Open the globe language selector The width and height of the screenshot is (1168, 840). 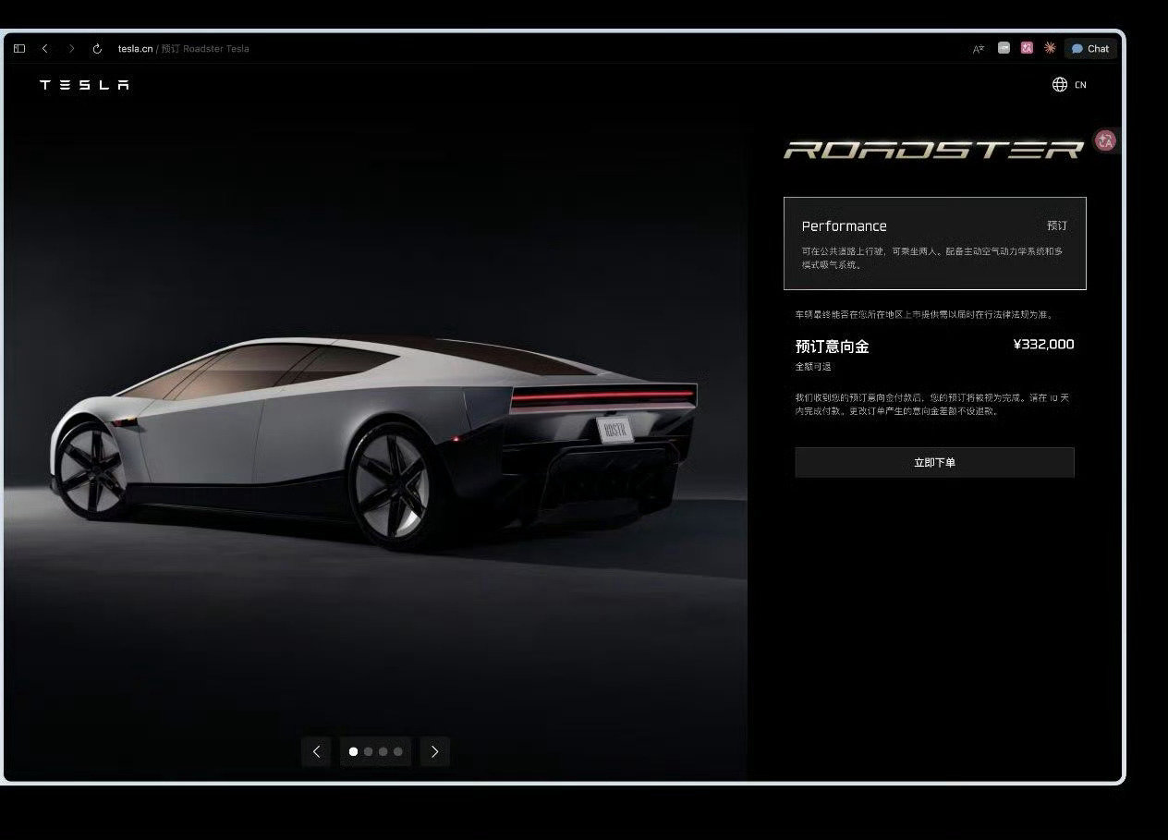tap(1060, 84)
